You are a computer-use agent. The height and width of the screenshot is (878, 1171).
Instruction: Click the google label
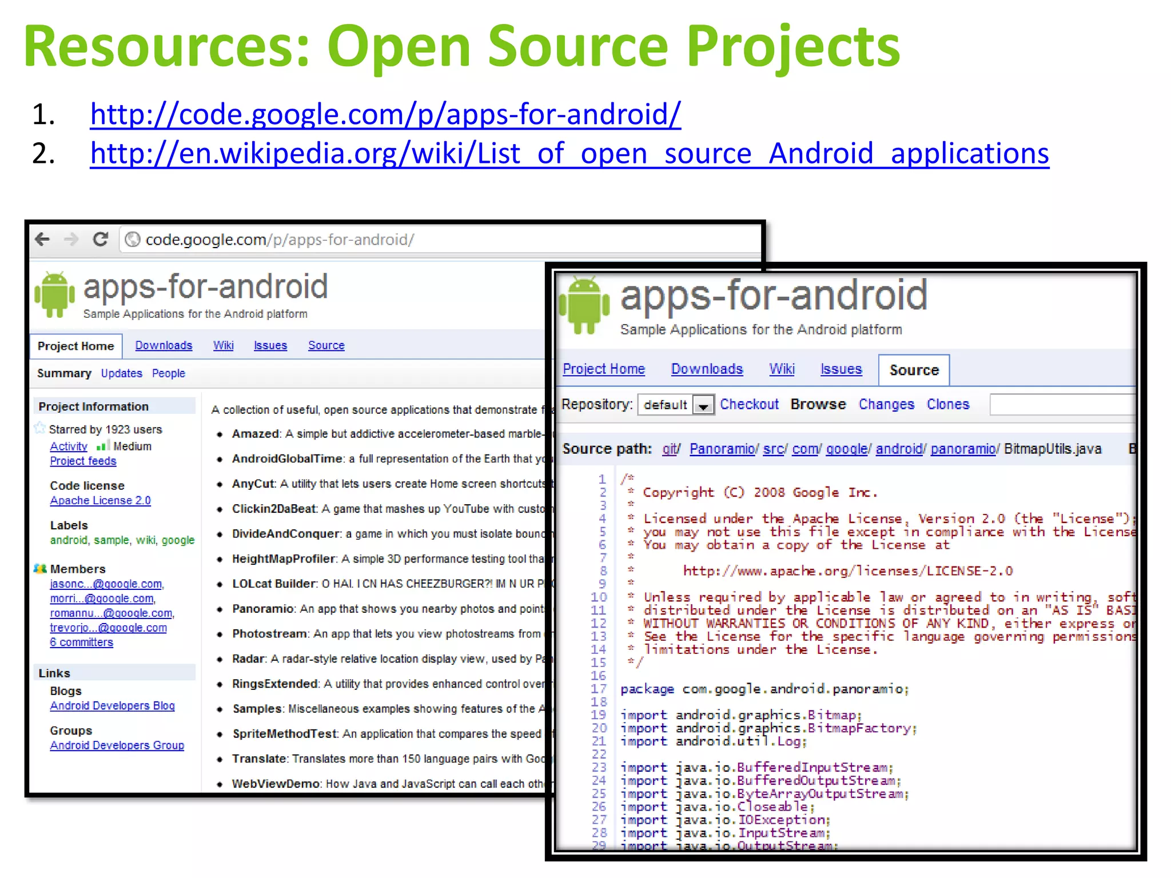coord(178,540)
